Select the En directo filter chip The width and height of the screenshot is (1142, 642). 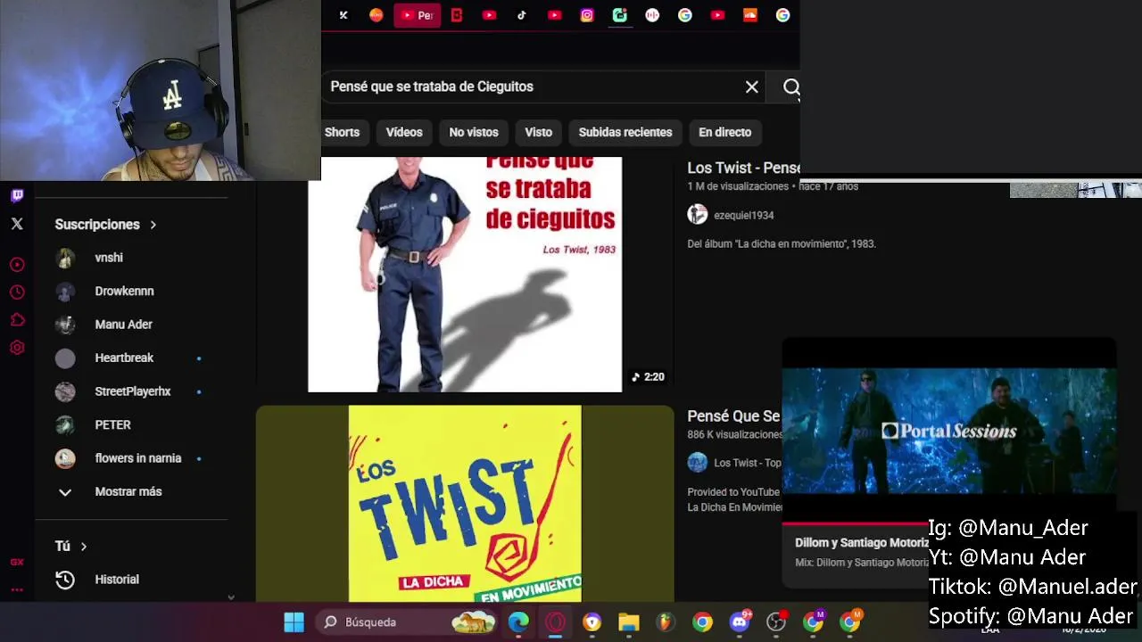(x=724, y=132)
